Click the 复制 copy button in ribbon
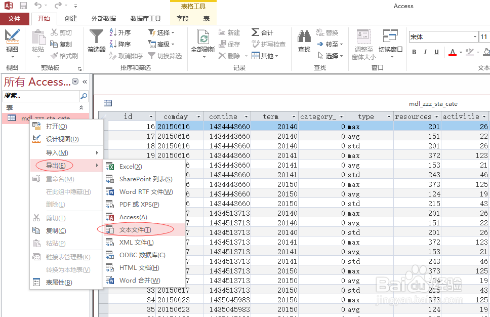The width and height of the screenshot is (490, 317). tap(61, 44)
